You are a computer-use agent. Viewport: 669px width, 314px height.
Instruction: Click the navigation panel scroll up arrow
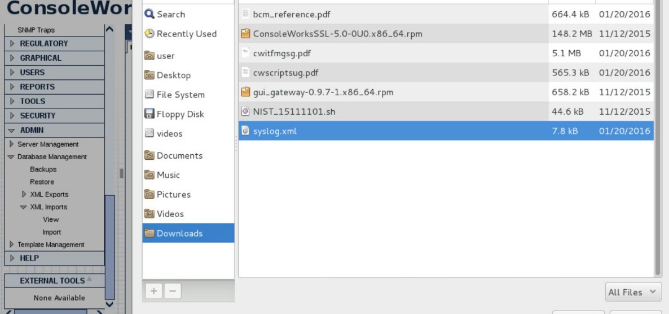coord(109,29)
